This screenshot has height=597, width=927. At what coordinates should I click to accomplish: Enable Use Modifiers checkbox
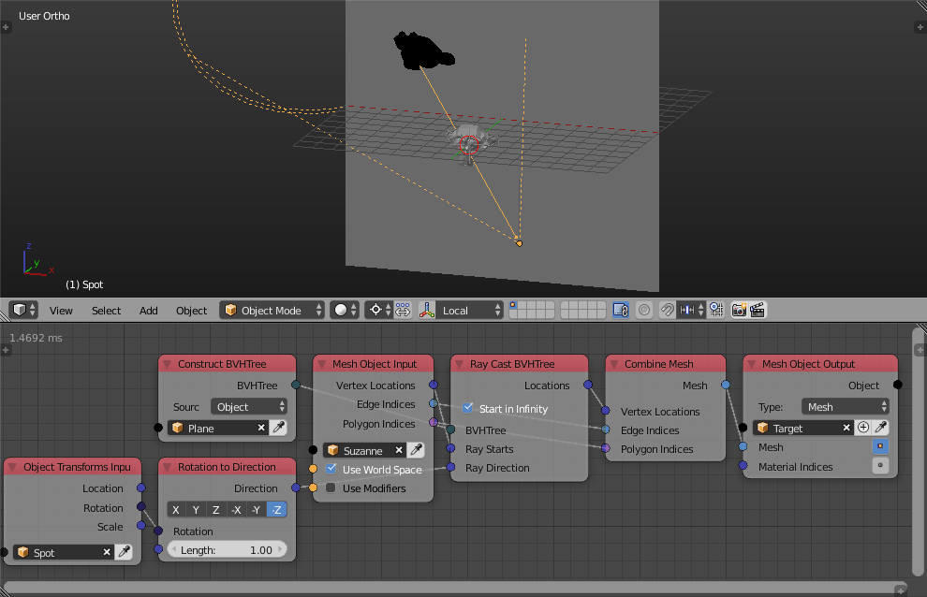(x=331, y=488)
